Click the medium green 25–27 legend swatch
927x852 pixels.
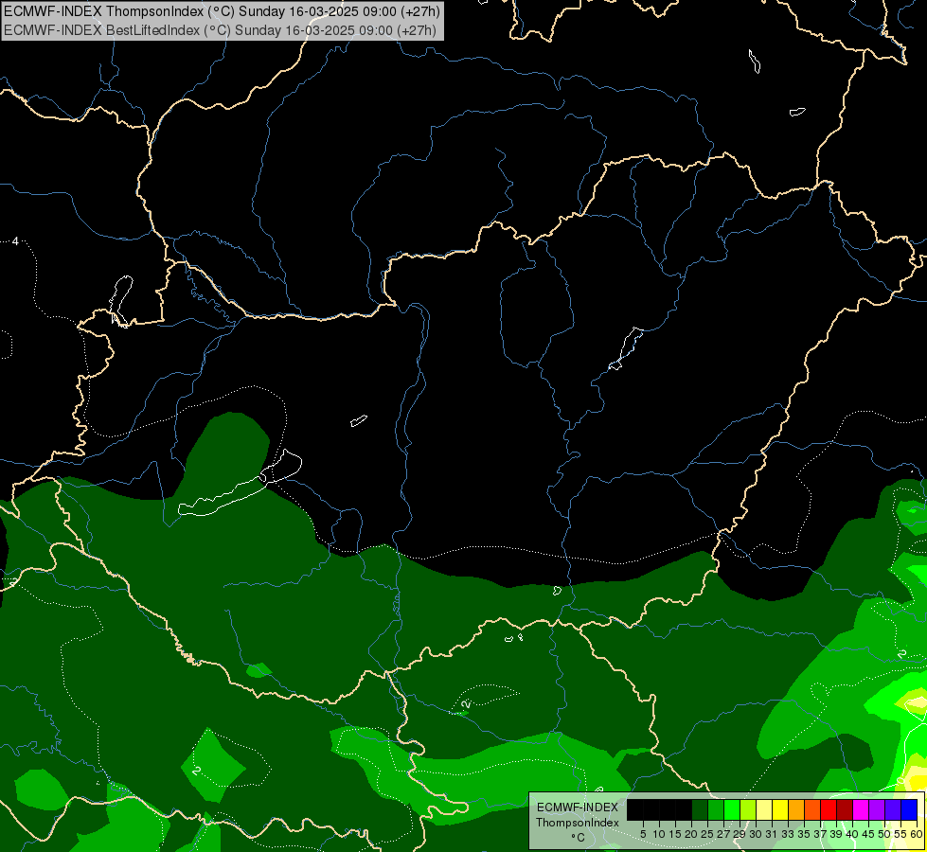click(x=716, y=809)
